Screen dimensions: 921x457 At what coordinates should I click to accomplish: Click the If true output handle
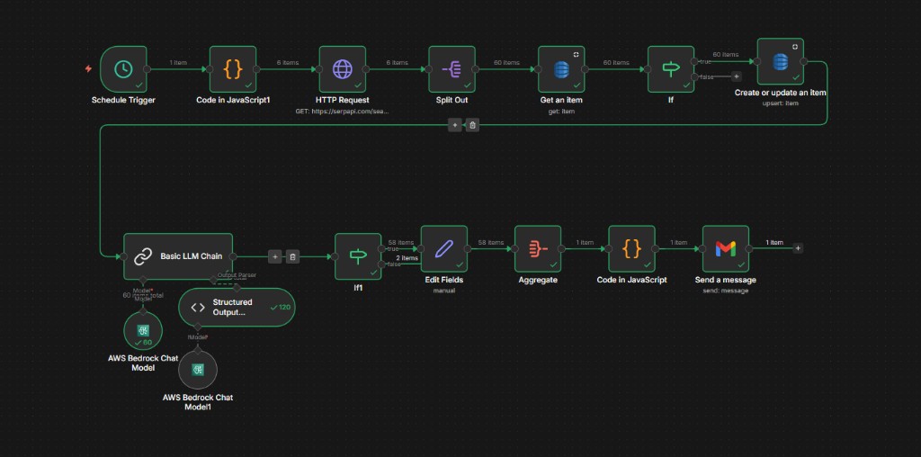694,61
